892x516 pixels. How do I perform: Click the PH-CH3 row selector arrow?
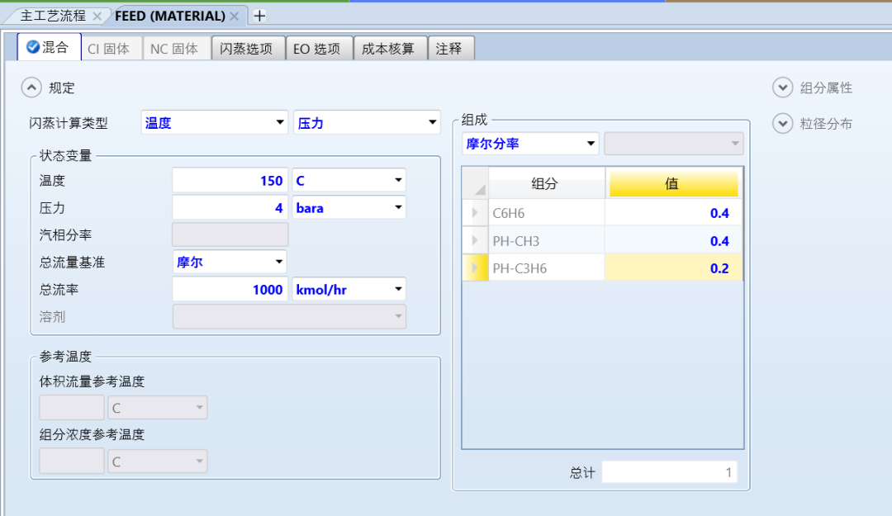click(x=475, y=241)
